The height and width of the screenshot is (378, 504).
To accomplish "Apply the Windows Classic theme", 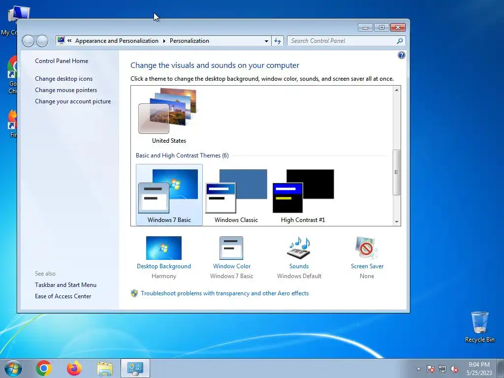I will click(x=236, y=195).
